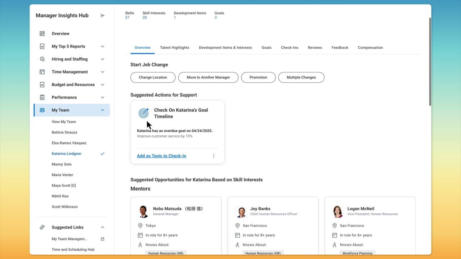Expand the Hiring and Staffing chevron

102,59
